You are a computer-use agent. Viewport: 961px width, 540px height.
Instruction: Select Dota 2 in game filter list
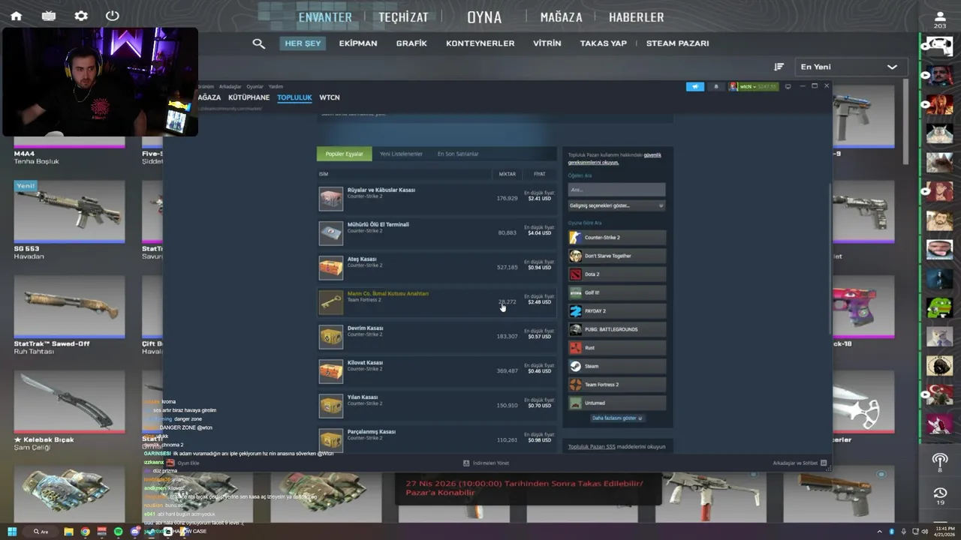click(x=617, y=274)
